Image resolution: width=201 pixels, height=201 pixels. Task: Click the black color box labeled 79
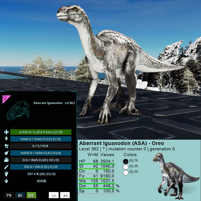9,195
